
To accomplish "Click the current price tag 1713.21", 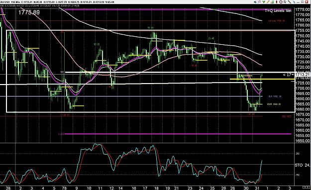I will [303, 75].
